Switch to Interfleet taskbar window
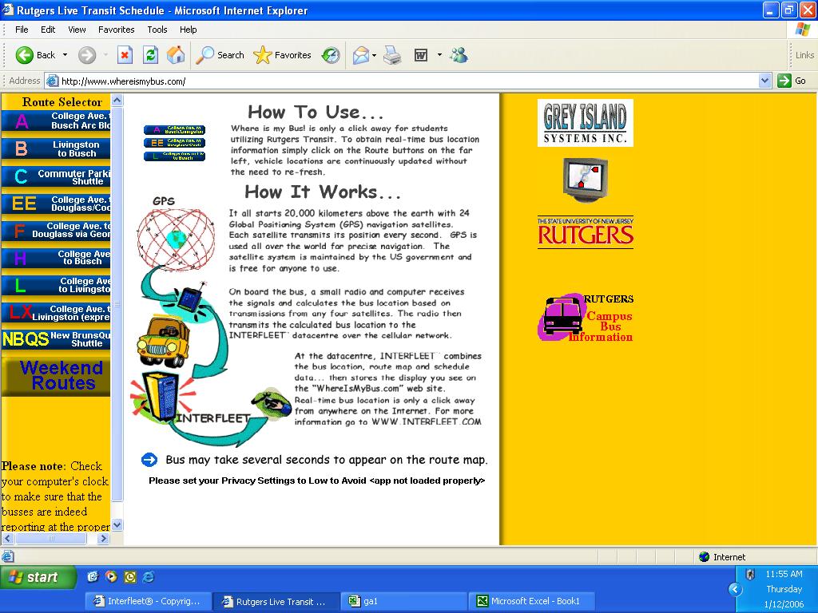 pyautogui.click(x=149, y=602)
